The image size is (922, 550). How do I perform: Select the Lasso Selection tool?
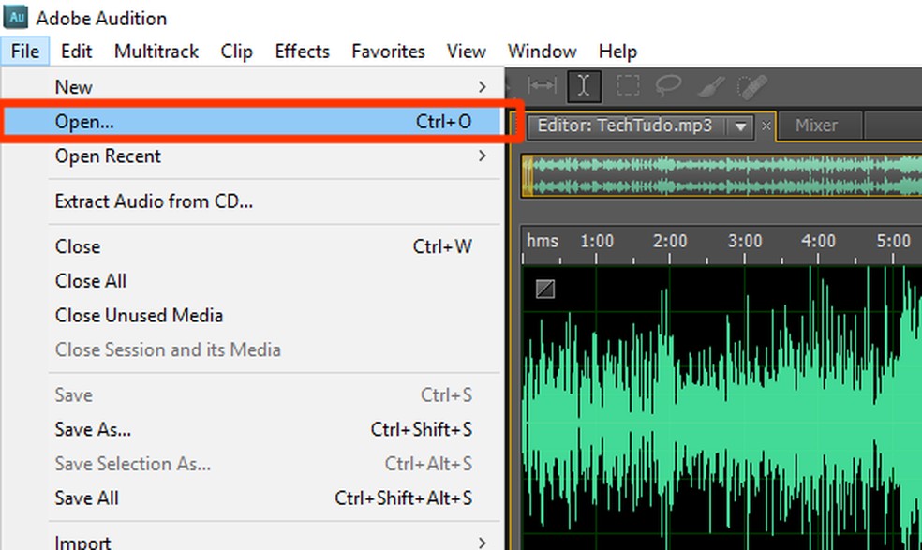(x=668, y=86)
